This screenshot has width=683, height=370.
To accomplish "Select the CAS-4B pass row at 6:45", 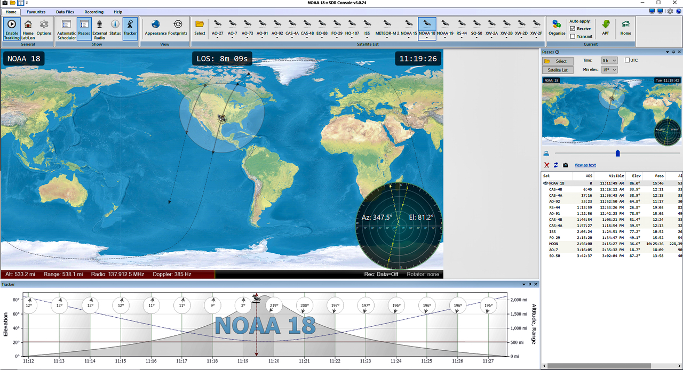I will (x=611, y=189).
